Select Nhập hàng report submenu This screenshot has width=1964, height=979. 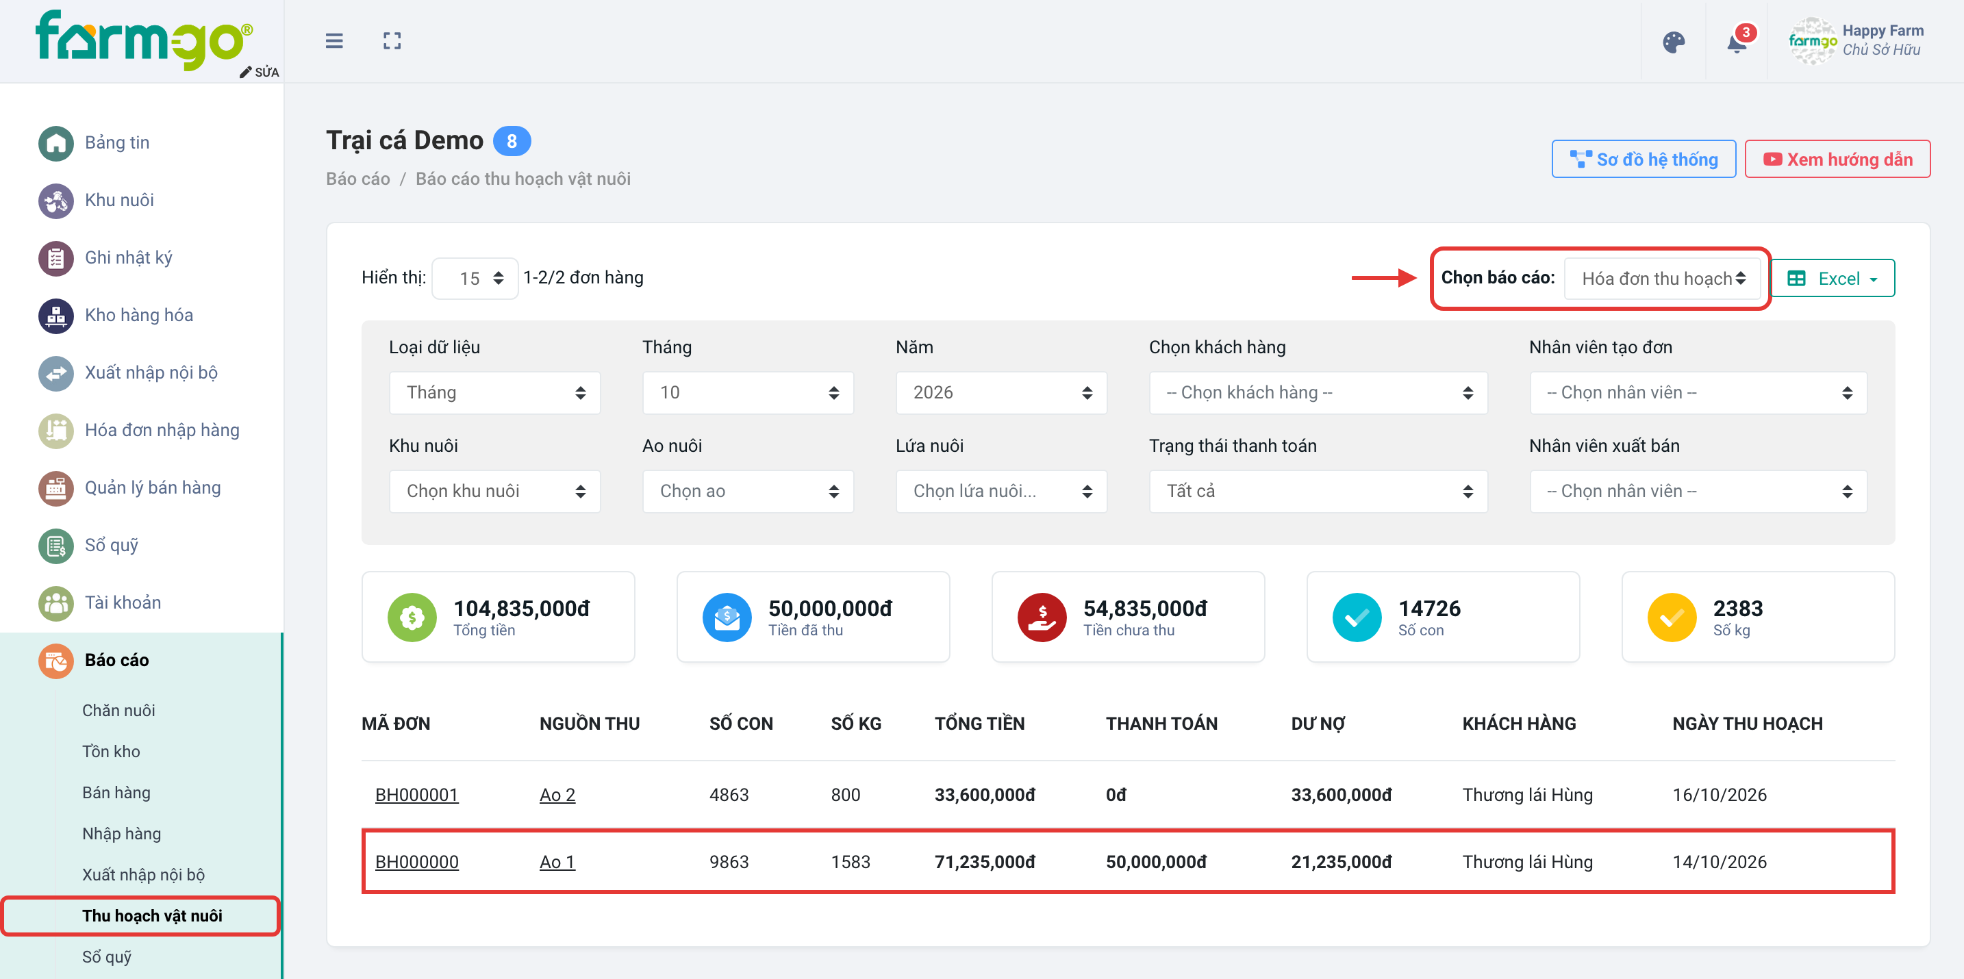tap(121, 833)
